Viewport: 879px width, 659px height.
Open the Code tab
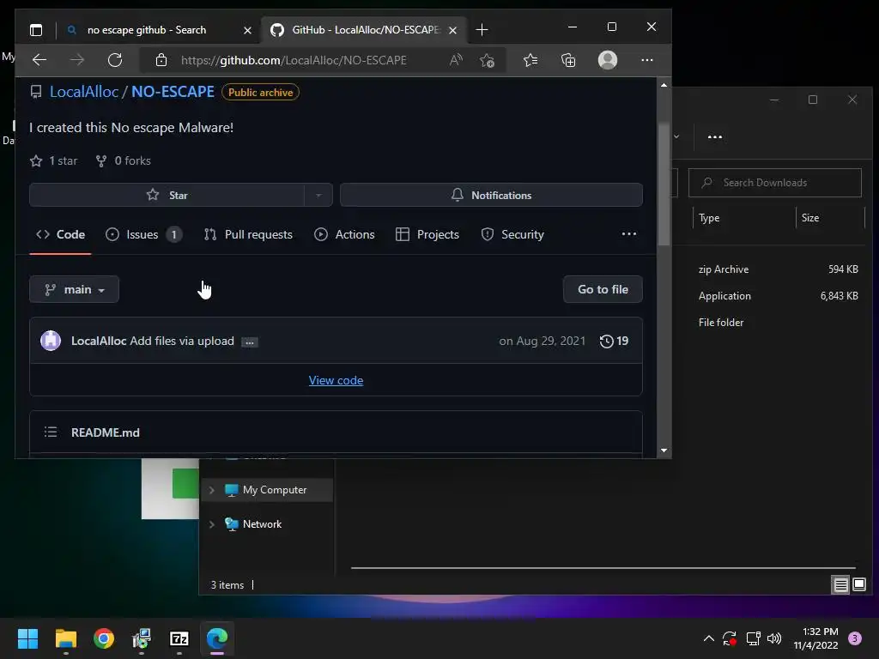pyautogui.click(x=61, y=234)
